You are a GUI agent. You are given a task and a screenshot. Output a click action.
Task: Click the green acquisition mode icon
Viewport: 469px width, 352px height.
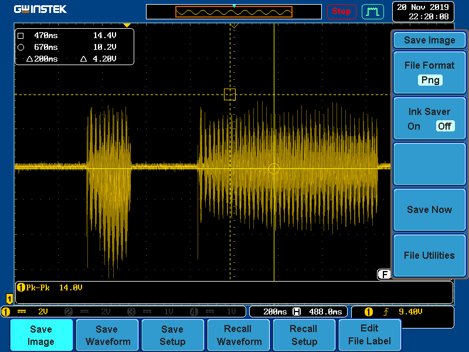pyautogui.click(x=372, y=11)
